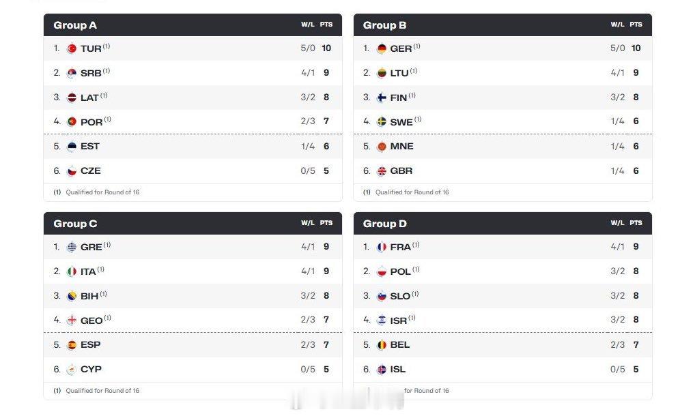The image size is (693, 416).
Task: Open the SRB team link in Group A
Action: [x=91, y=73]
